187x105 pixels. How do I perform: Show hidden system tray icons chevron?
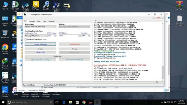[162, 102]
